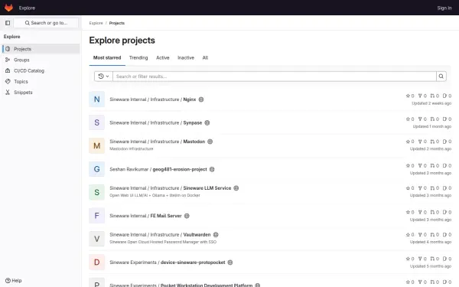
Task: Click the GitLab fox logo
Action: click(8, 8)
